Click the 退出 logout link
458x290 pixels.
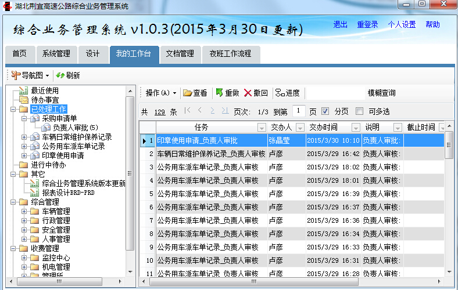(x=340, y=24)
